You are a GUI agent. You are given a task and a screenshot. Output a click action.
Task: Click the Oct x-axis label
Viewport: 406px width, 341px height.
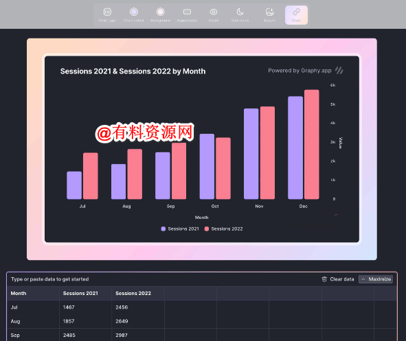click(x=214, y=207)
